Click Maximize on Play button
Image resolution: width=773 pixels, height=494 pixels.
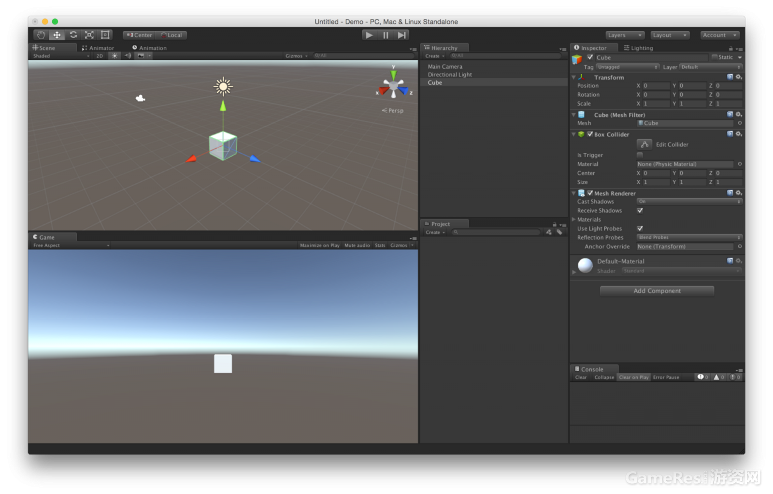[x=320, y=246]
